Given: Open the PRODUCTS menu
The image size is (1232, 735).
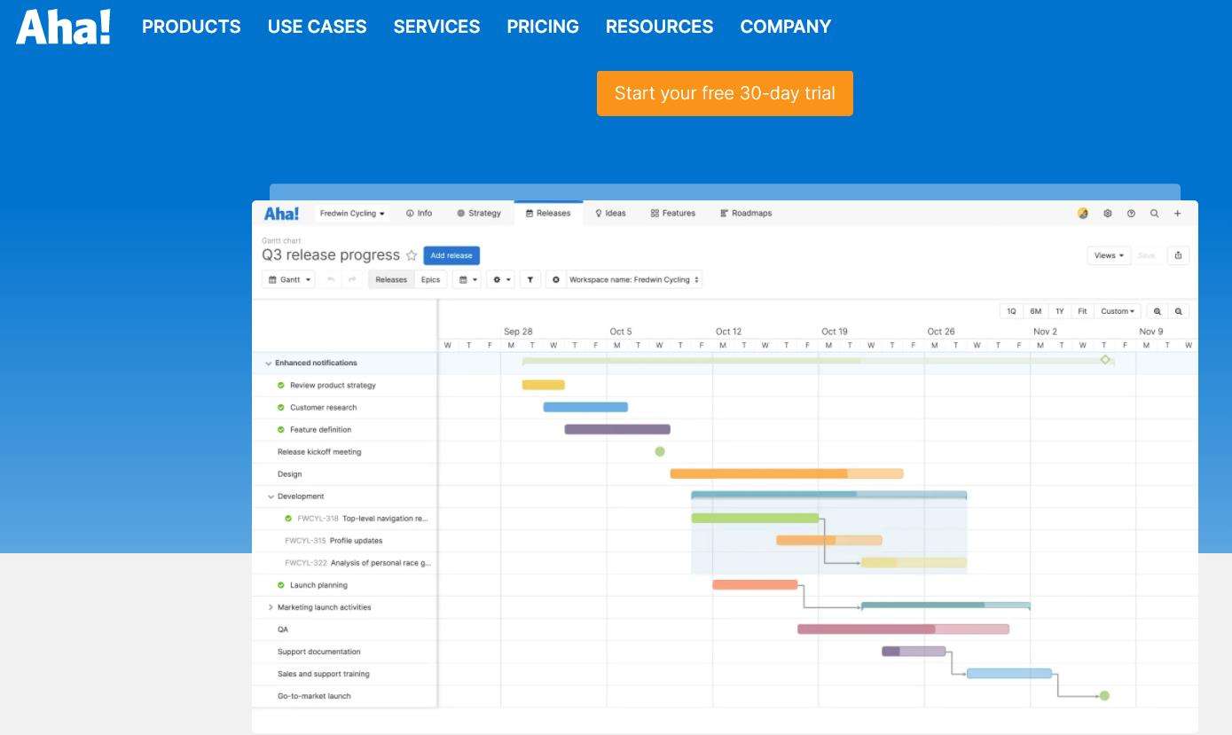Looking at the screenshot, I should (192, 27).
